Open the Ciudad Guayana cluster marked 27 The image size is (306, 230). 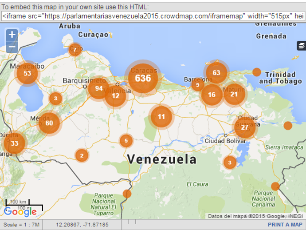(x=245, y=127)
